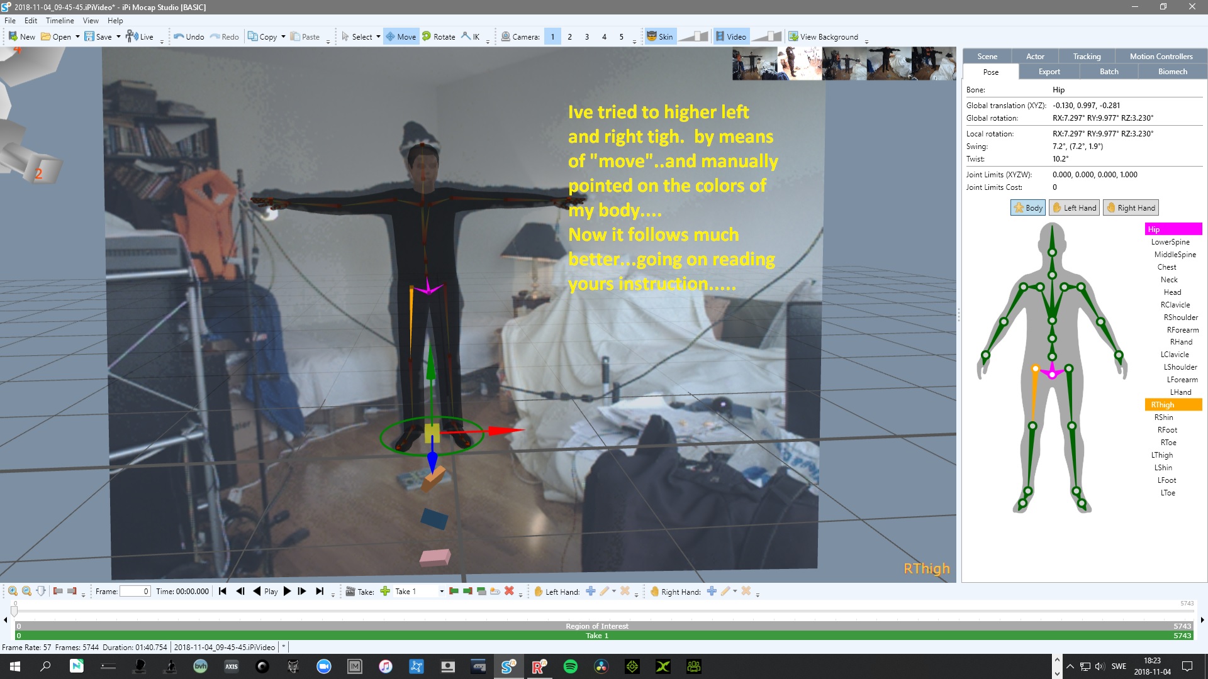Click the zoom out timeline icon

(26, 591)
